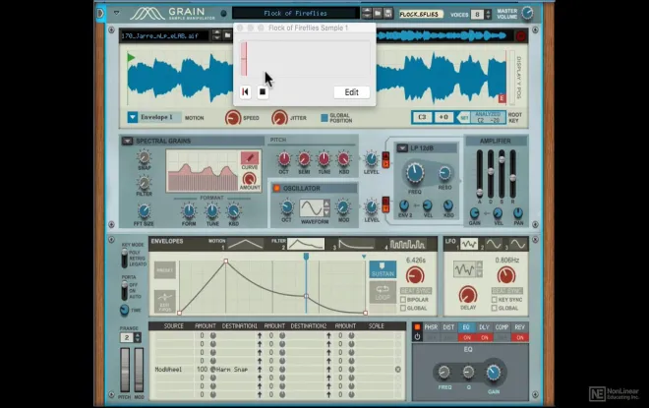Open the Envelope 1 motion dropdown
649x408 pixels.
pos(133,118)
